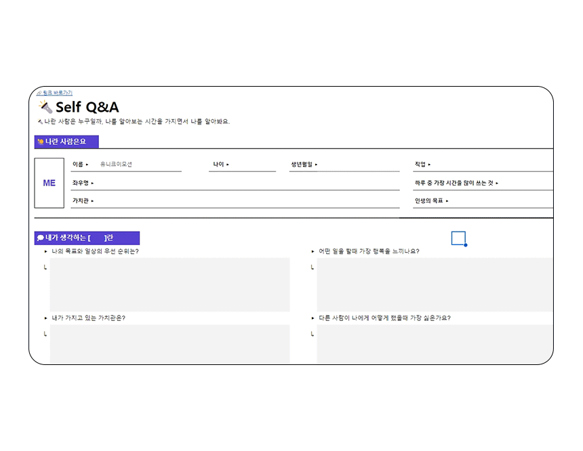Open the 링크 바로가기 link
The width and height of the screenshot is (583, 451).
pos(57,93)
